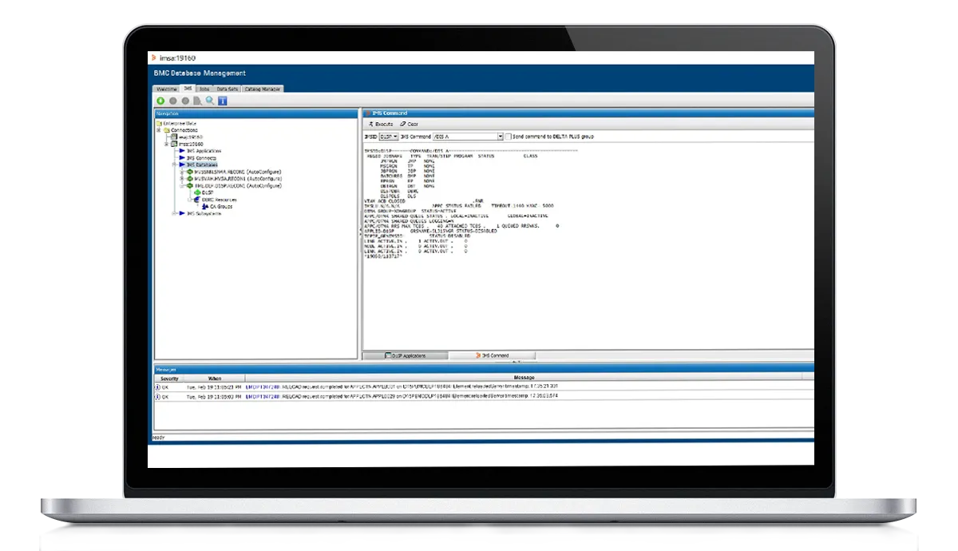
Task: Click the Execute button
Action: coord(380,125)
